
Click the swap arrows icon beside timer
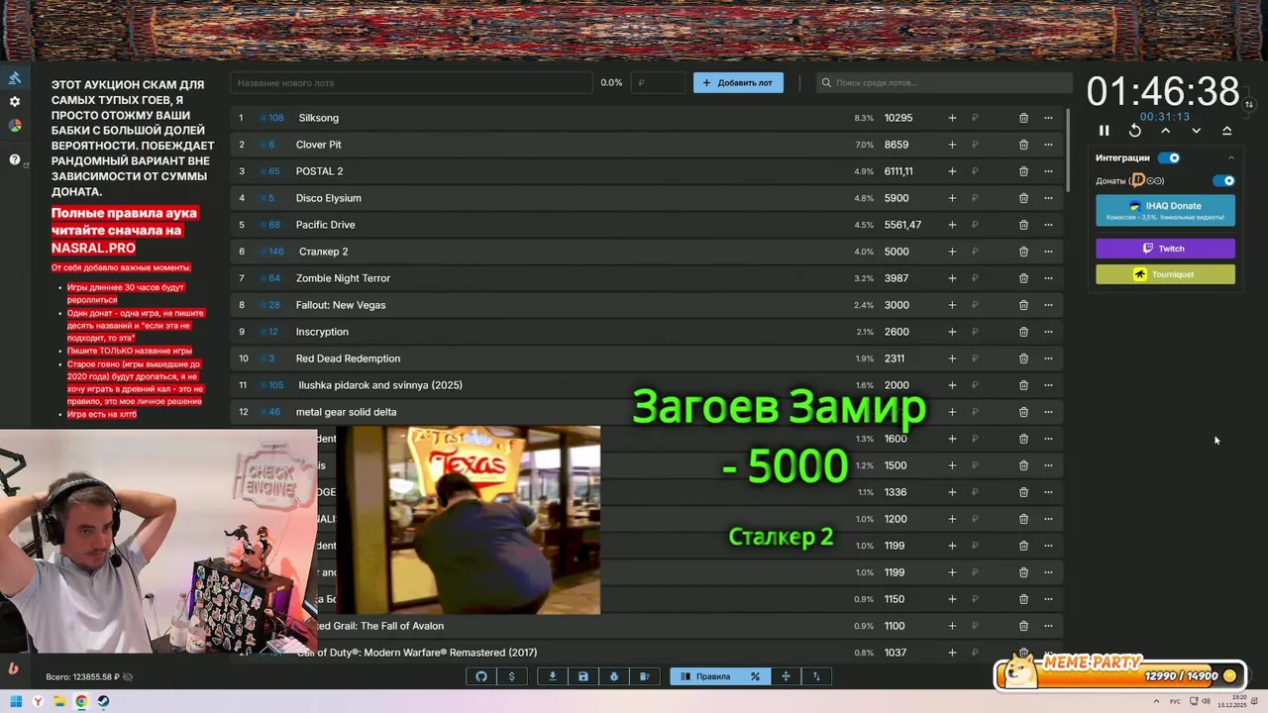(1249, 104)
